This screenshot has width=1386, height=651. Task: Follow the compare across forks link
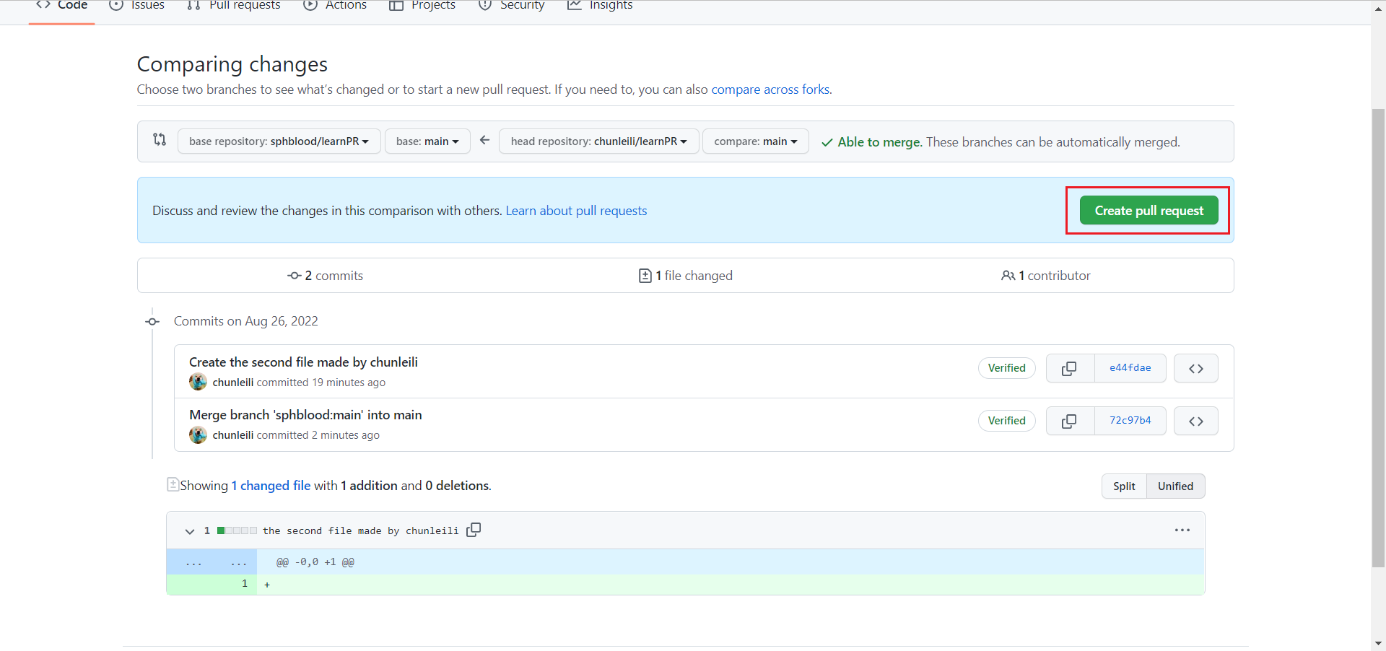[770, 89]
